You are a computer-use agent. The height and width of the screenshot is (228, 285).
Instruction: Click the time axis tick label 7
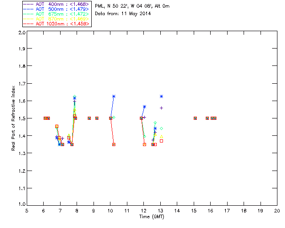60,211
